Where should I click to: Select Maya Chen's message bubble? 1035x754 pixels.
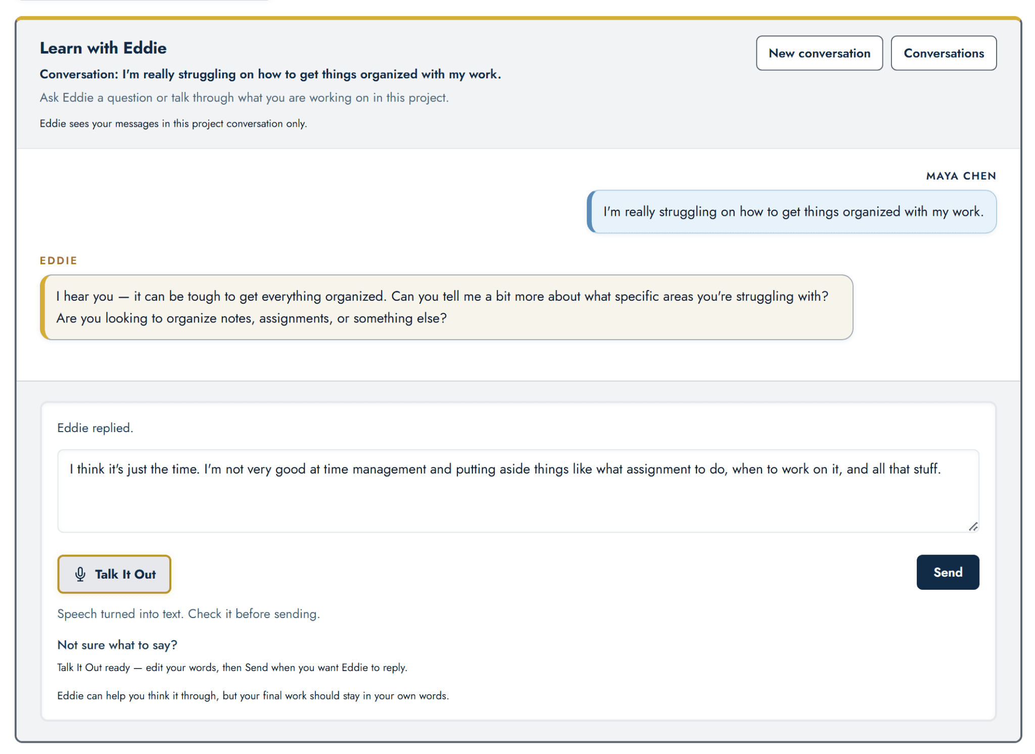tap(791, 212)
